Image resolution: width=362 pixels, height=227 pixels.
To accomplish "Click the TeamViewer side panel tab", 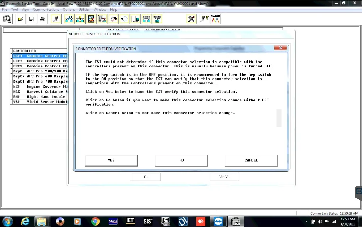I will point(358,193).
